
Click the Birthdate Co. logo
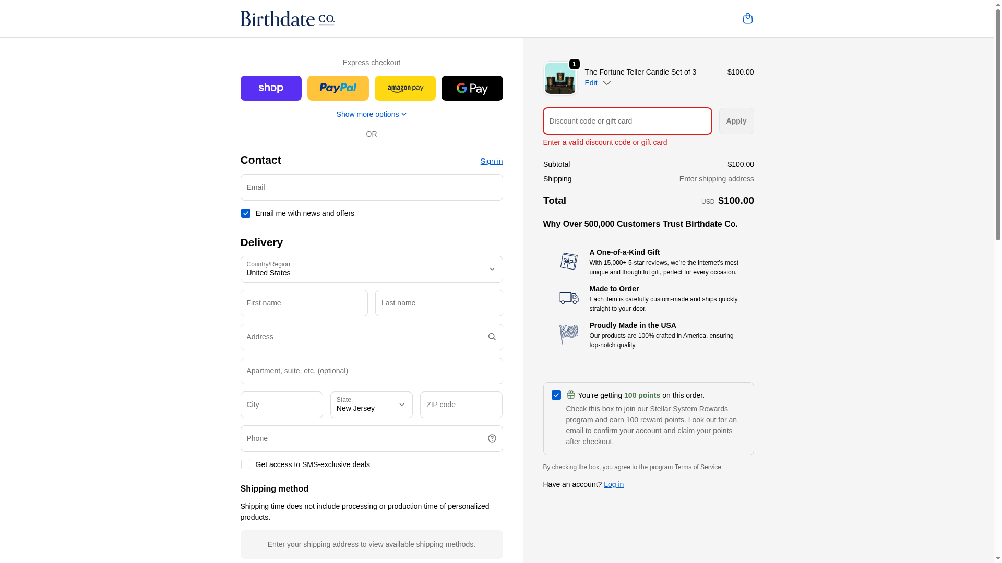(287, 19)
